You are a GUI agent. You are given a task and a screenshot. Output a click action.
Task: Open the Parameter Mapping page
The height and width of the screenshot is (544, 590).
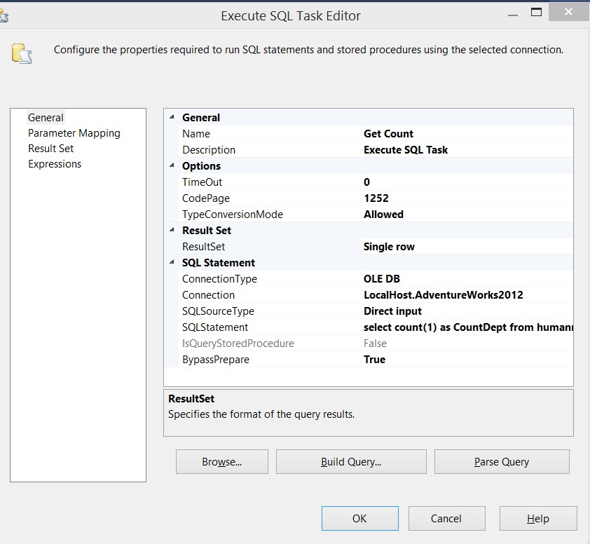(74, 133)
